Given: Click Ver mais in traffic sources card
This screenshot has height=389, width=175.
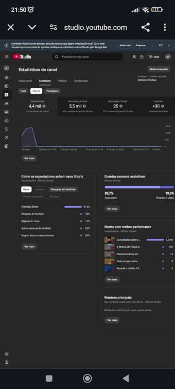Looking at the screenshot, I should (29, 247).
